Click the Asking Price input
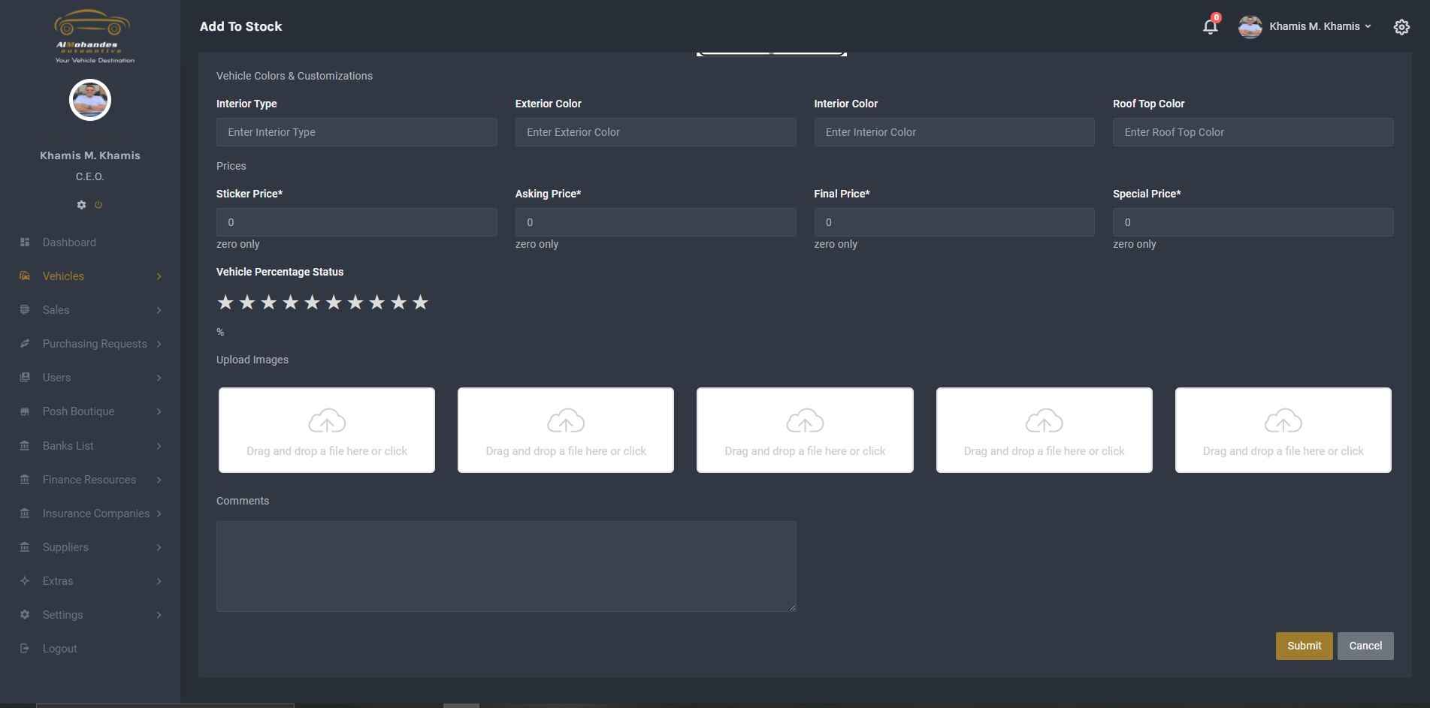 point(655,222)
